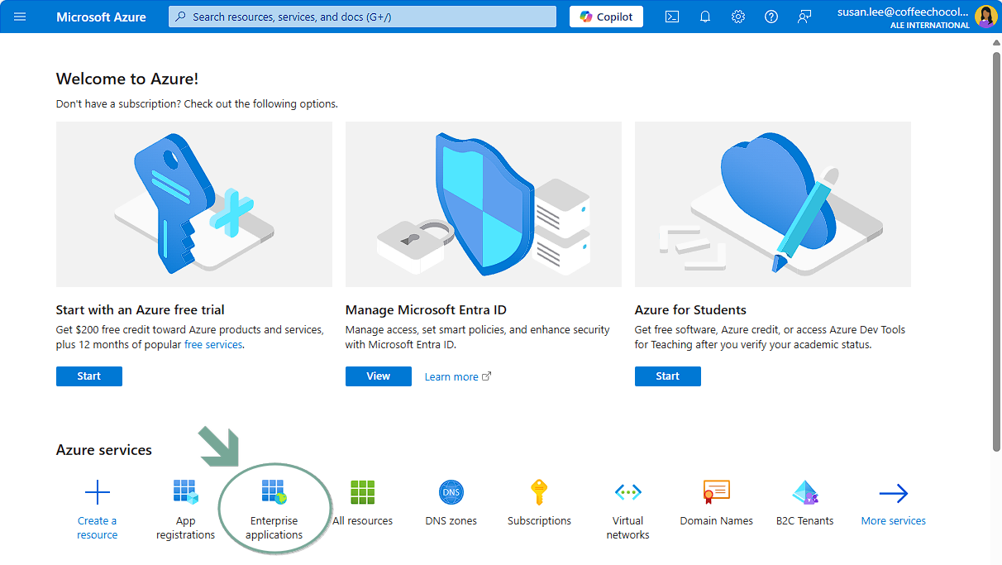Expand the portal hamburger menu

(x=20, y=17)
